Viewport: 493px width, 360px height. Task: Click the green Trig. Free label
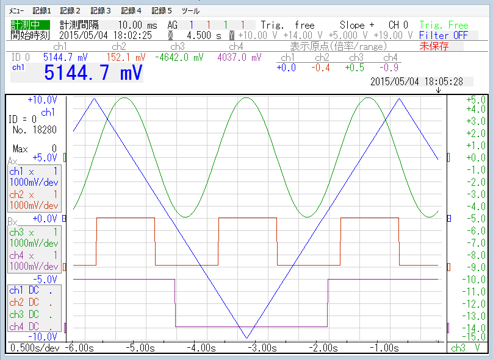(444, 25)
